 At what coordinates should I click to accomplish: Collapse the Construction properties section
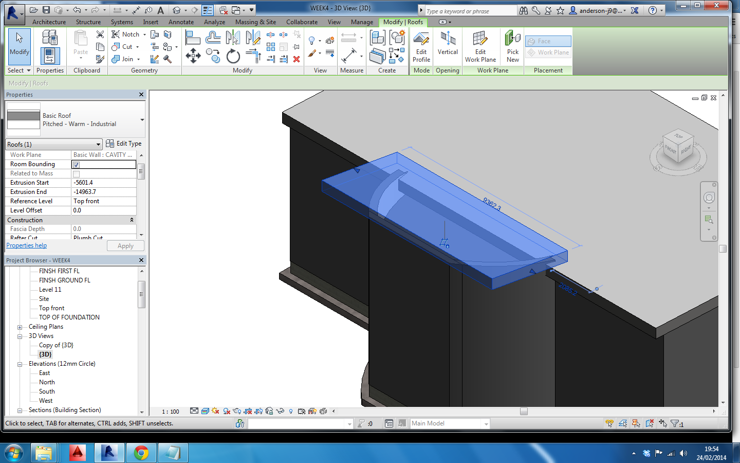click(x=132, y=220)
